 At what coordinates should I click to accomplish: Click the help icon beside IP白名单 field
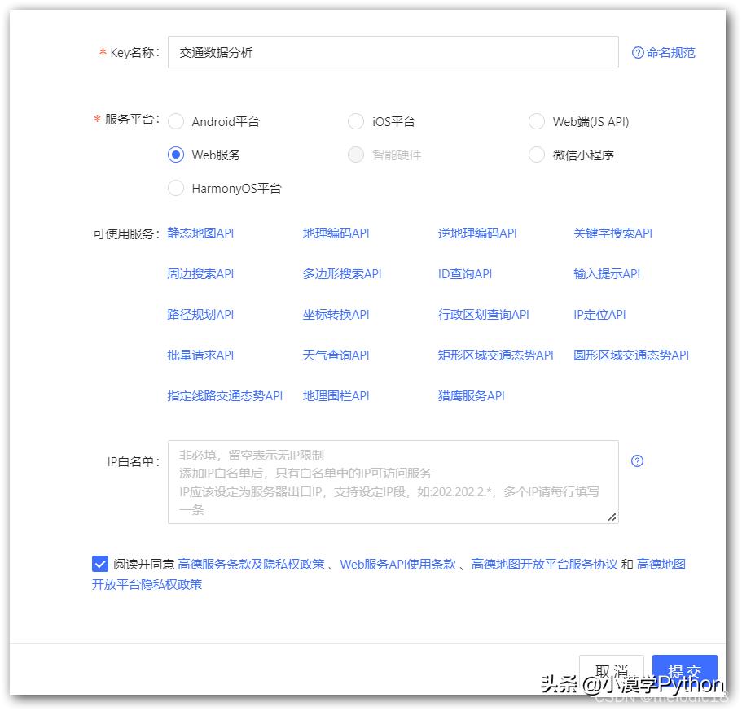coord(636,461)
